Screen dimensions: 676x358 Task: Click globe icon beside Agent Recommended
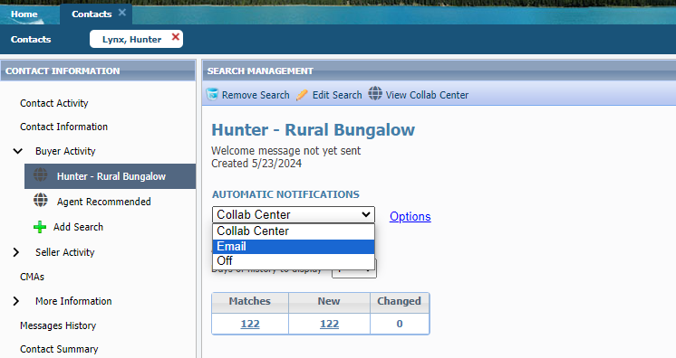(41, 200)
